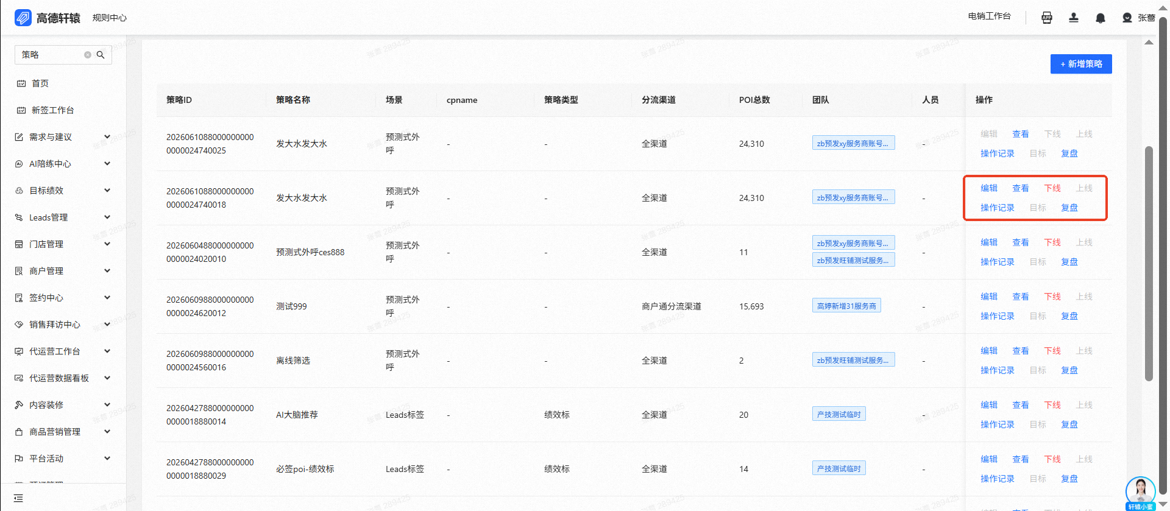Click the 代运营工作台 icon
1170x511 pixels.
[19, 351]
